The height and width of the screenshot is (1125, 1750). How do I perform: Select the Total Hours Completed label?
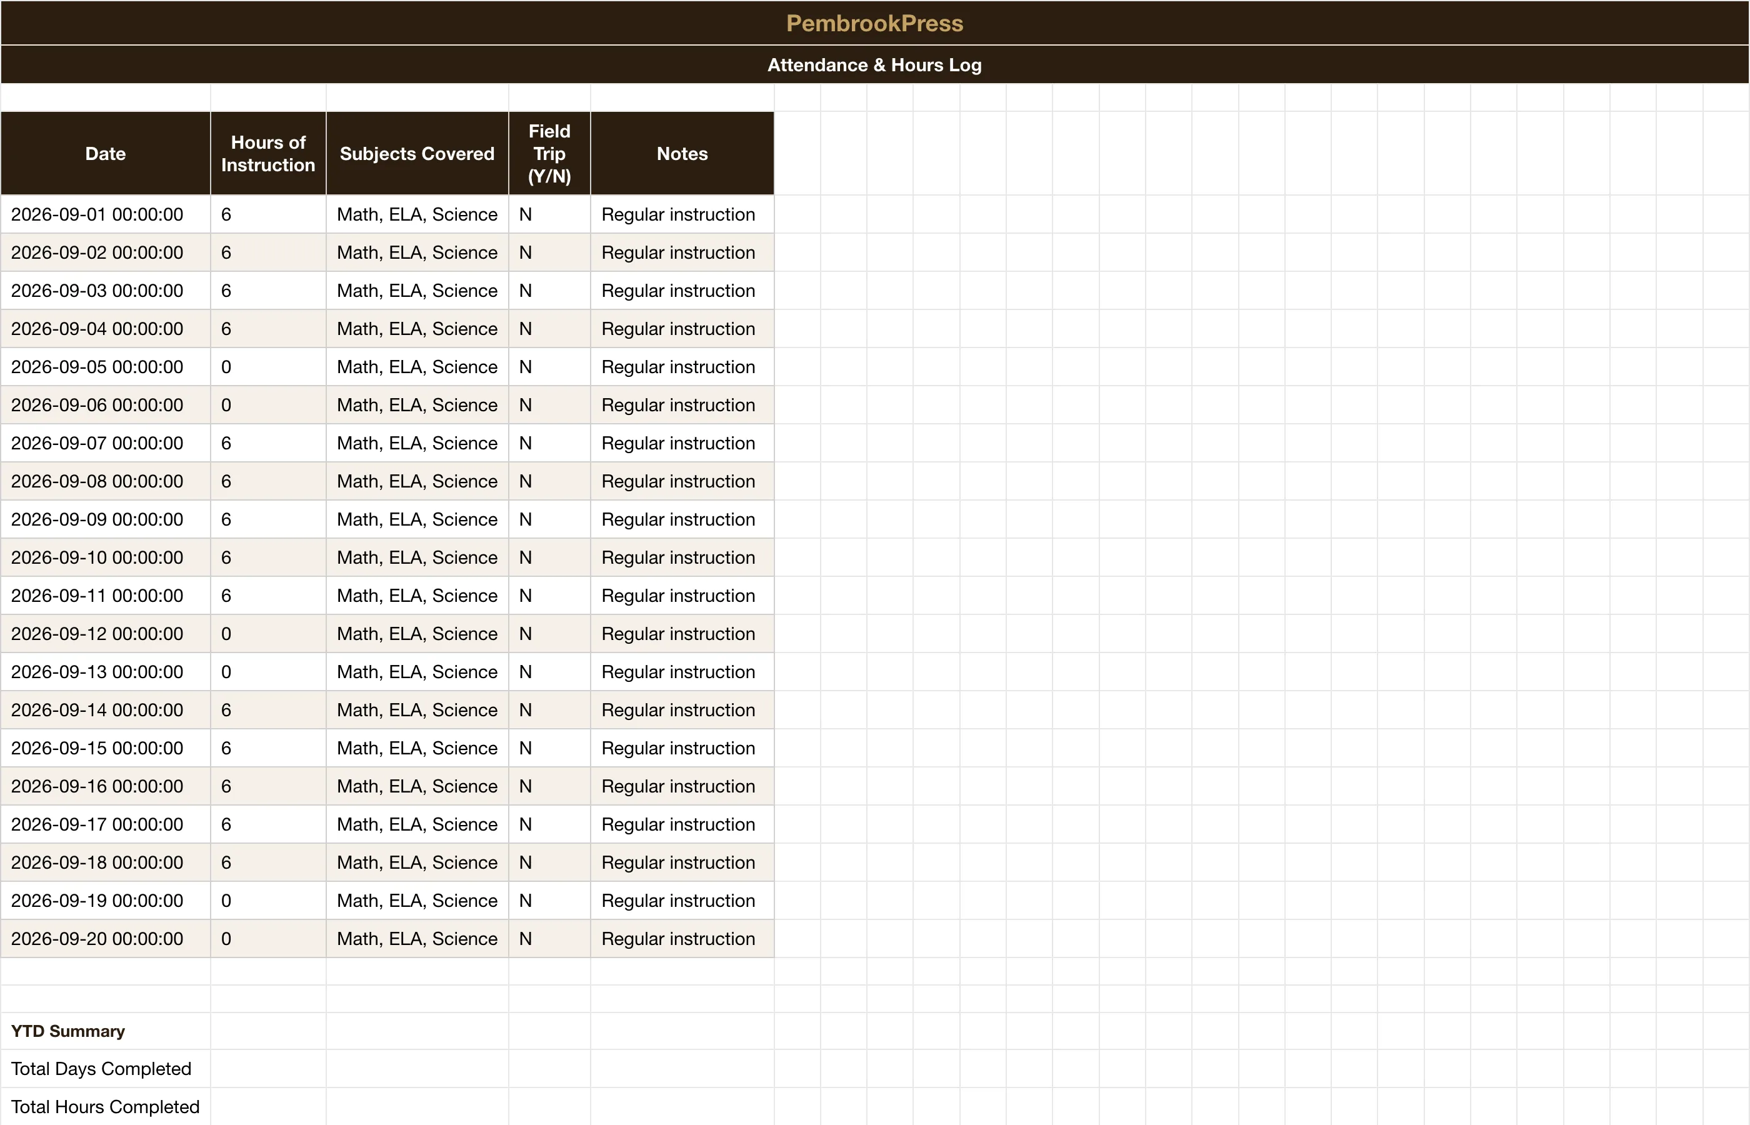click(105, 1107)
